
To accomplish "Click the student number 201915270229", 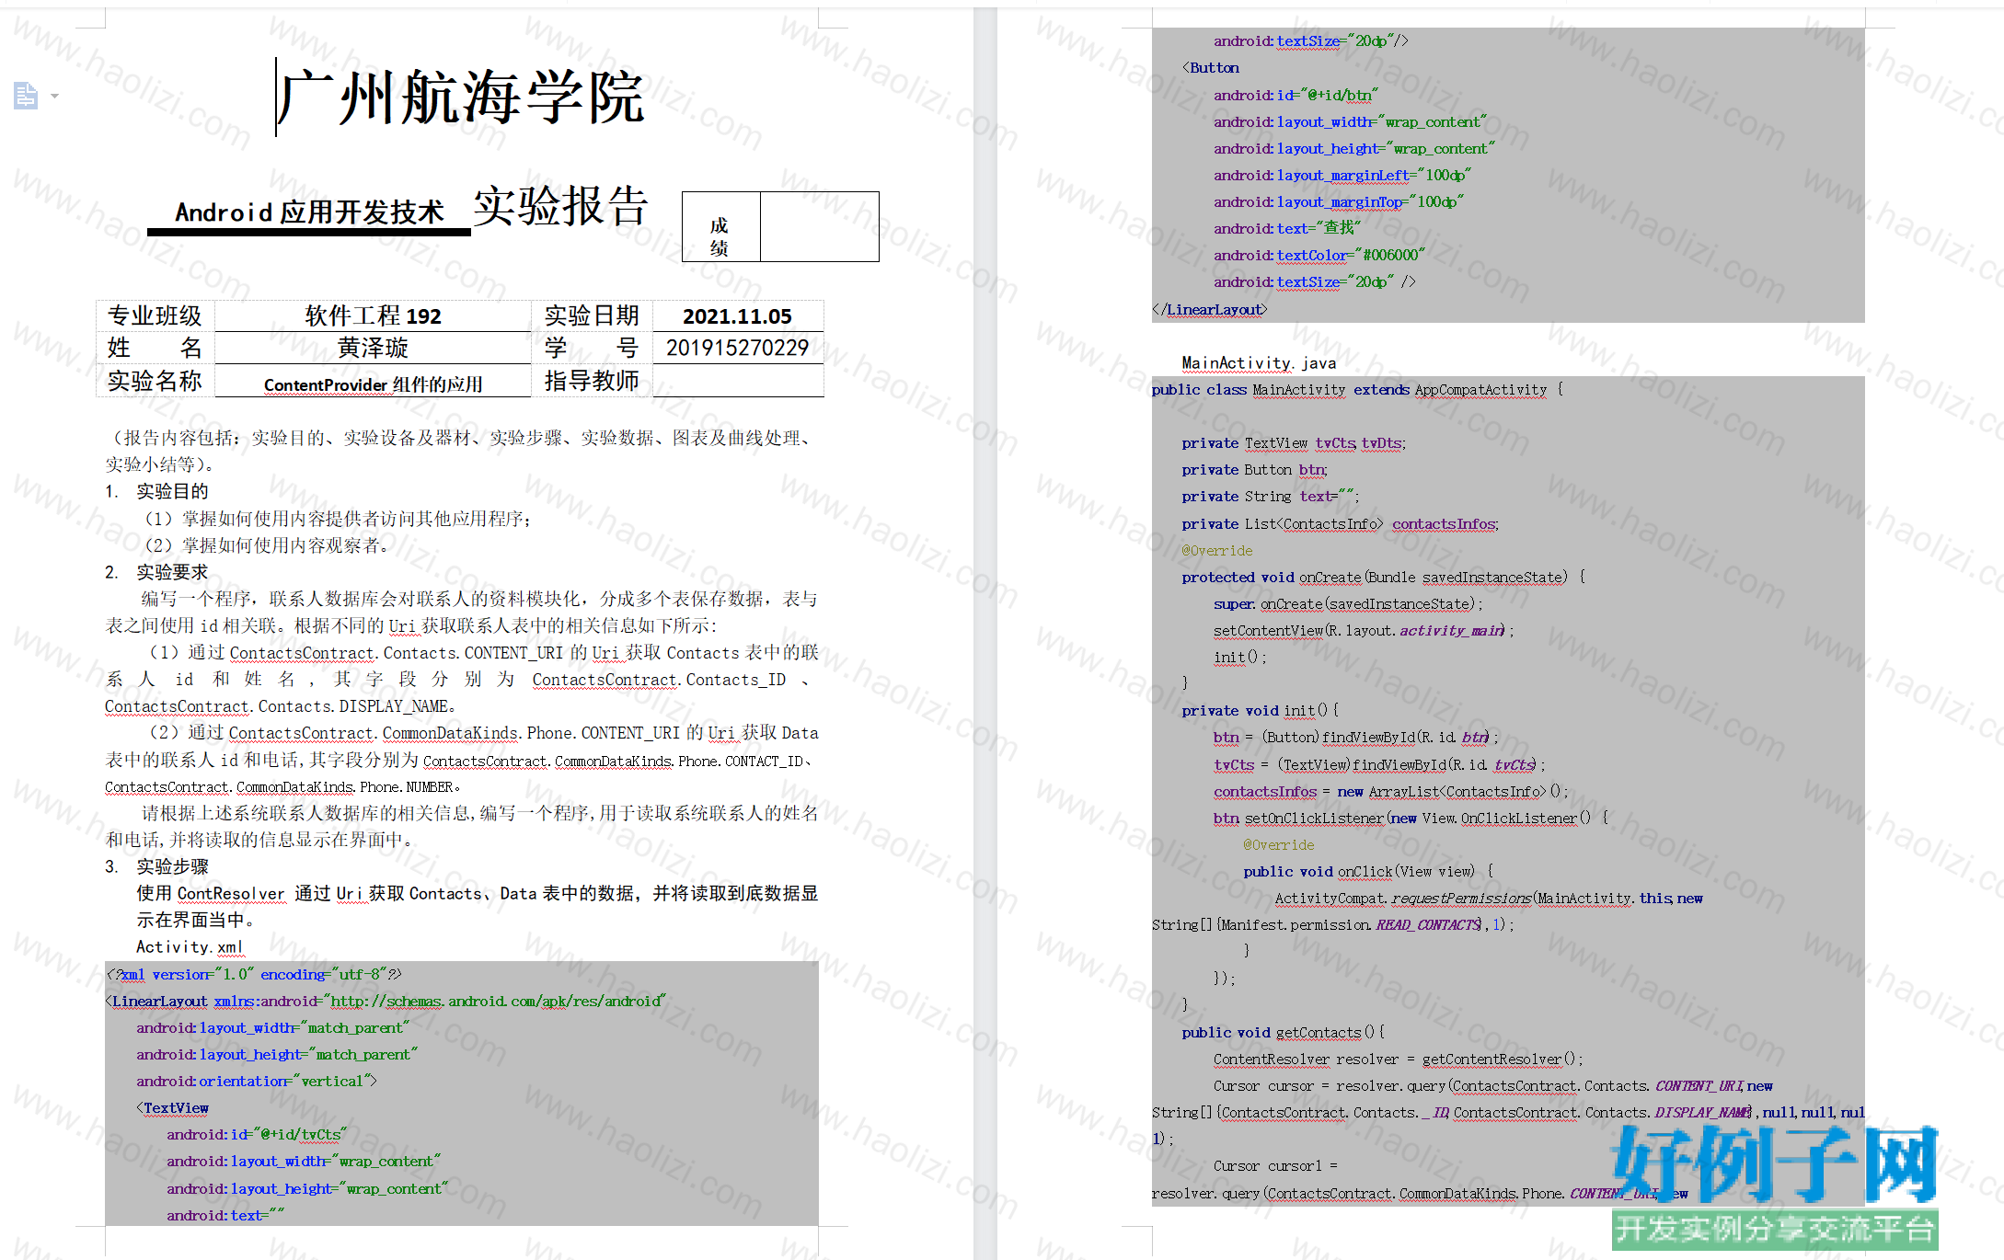I will [737, 348].
